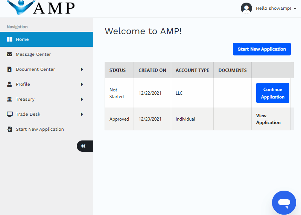Click the Profile person icon
The image size is (301, 215).
click(x=9, y=84)
